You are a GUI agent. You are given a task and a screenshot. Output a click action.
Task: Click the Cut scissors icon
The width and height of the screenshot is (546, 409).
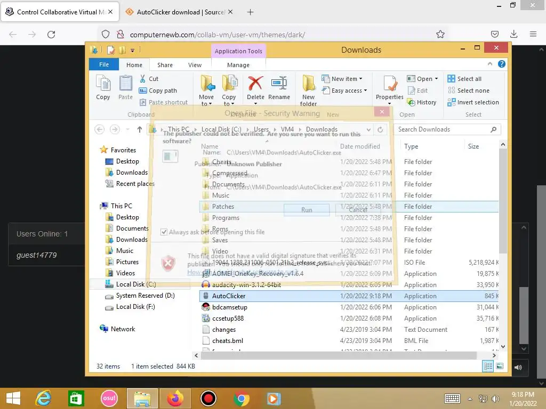pos(143,79)
